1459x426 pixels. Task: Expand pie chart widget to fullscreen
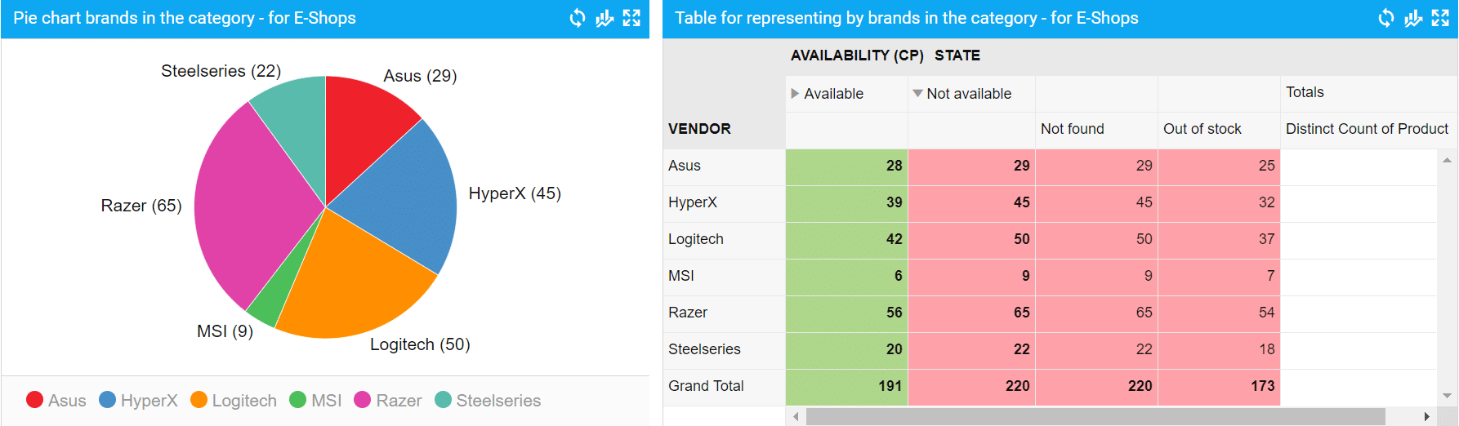(631, 18)
